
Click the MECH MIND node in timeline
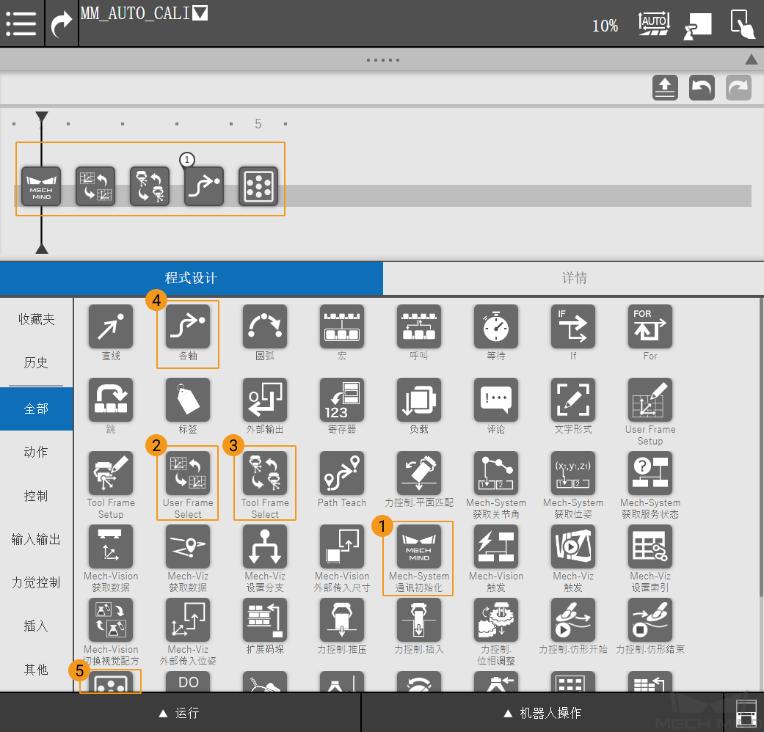point(41,186)
